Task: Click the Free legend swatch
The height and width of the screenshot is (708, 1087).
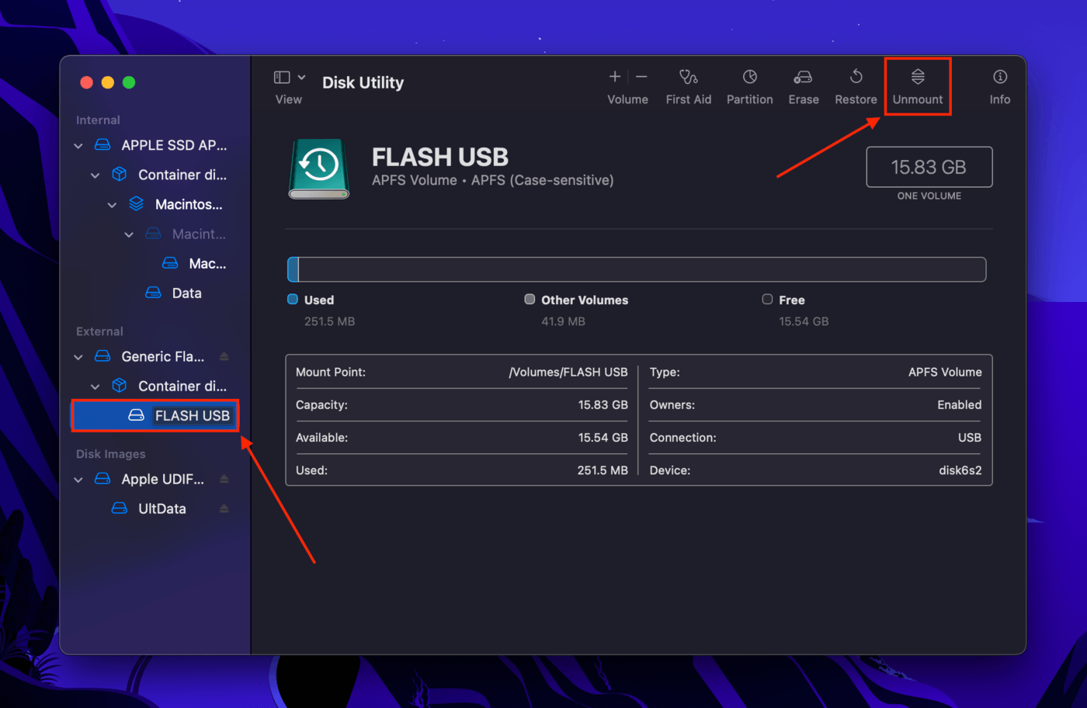Action: click(x=767, y=299)
